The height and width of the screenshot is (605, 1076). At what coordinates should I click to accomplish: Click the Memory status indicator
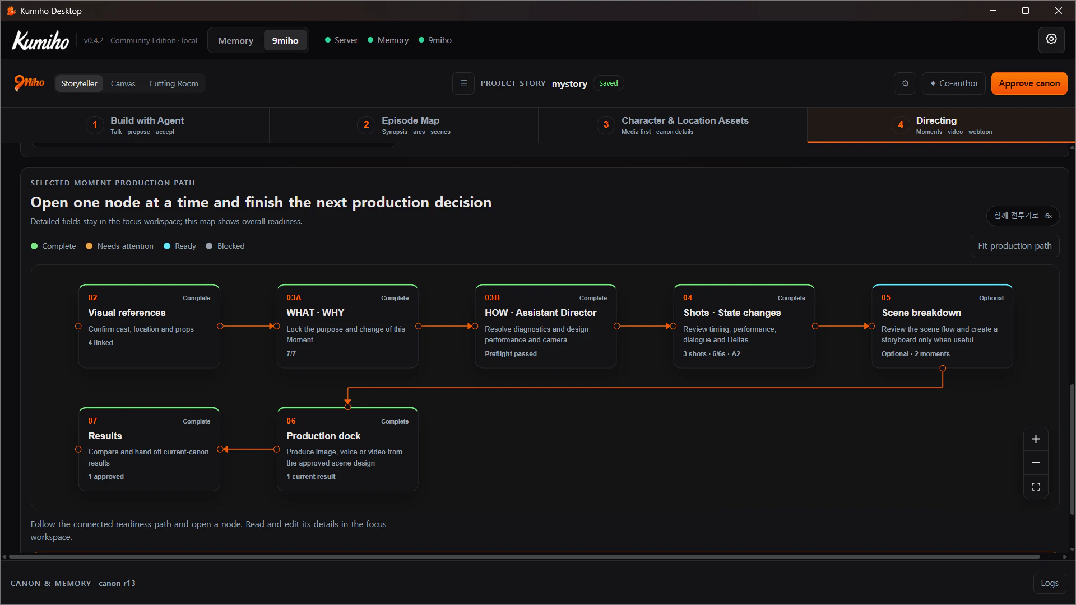388,40
